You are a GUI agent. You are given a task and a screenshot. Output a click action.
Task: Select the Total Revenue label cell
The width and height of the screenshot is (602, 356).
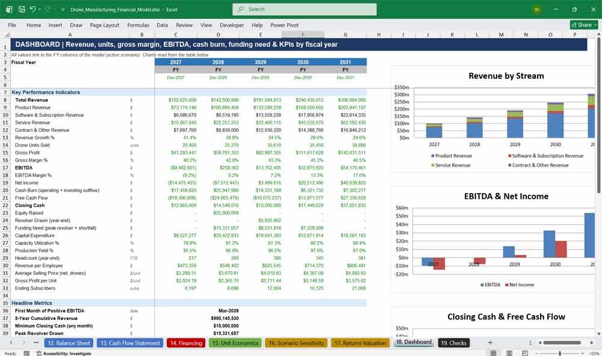31,100
